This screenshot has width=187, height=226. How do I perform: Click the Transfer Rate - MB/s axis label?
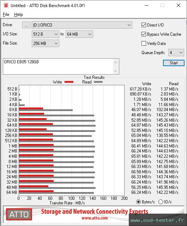tap(67, 203)
